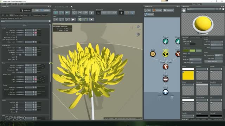Viewport: 225px width, 126px height.
Task: Click the eye icon in View group
Action: (62, 13)
